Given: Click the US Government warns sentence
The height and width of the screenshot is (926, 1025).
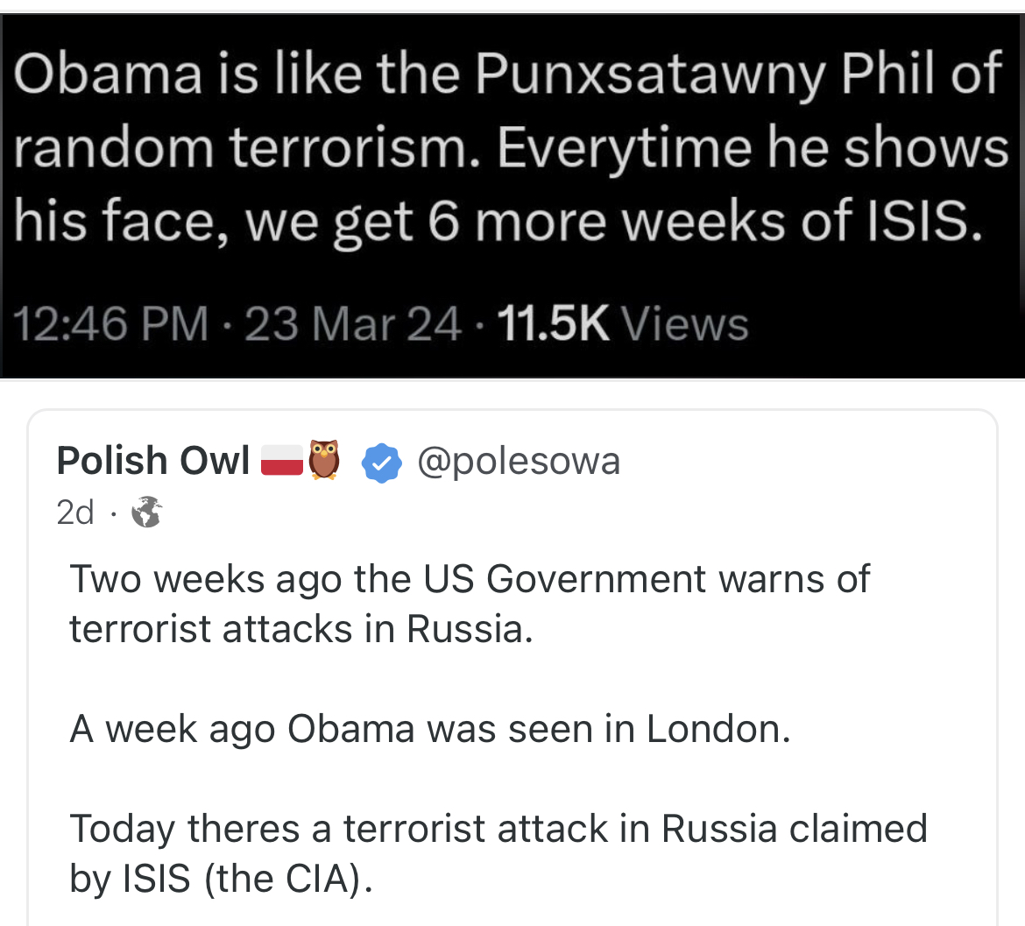Looking at the screenshot, I should (469, 579).
